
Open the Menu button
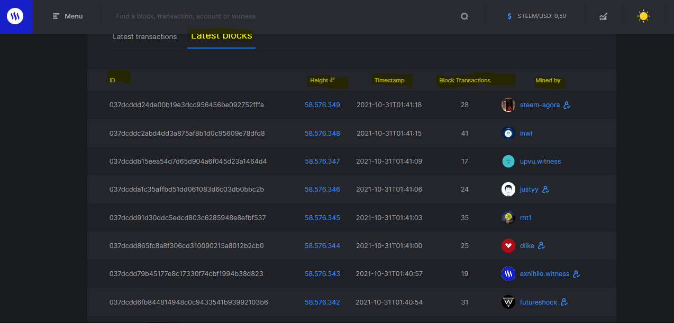(68, 16)
